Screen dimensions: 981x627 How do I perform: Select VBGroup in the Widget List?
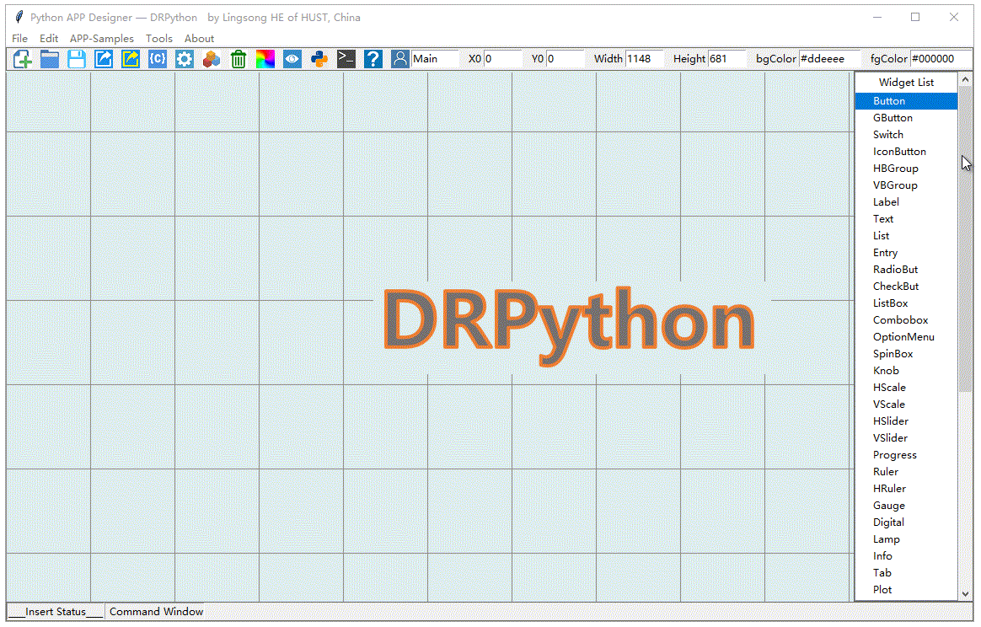point(906,185)
